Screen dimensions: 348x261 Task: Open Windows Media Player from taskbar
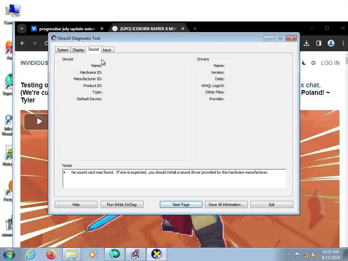(92, 254)
